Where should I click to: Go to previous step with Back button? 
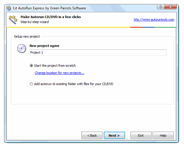click(x=92, y=135)
